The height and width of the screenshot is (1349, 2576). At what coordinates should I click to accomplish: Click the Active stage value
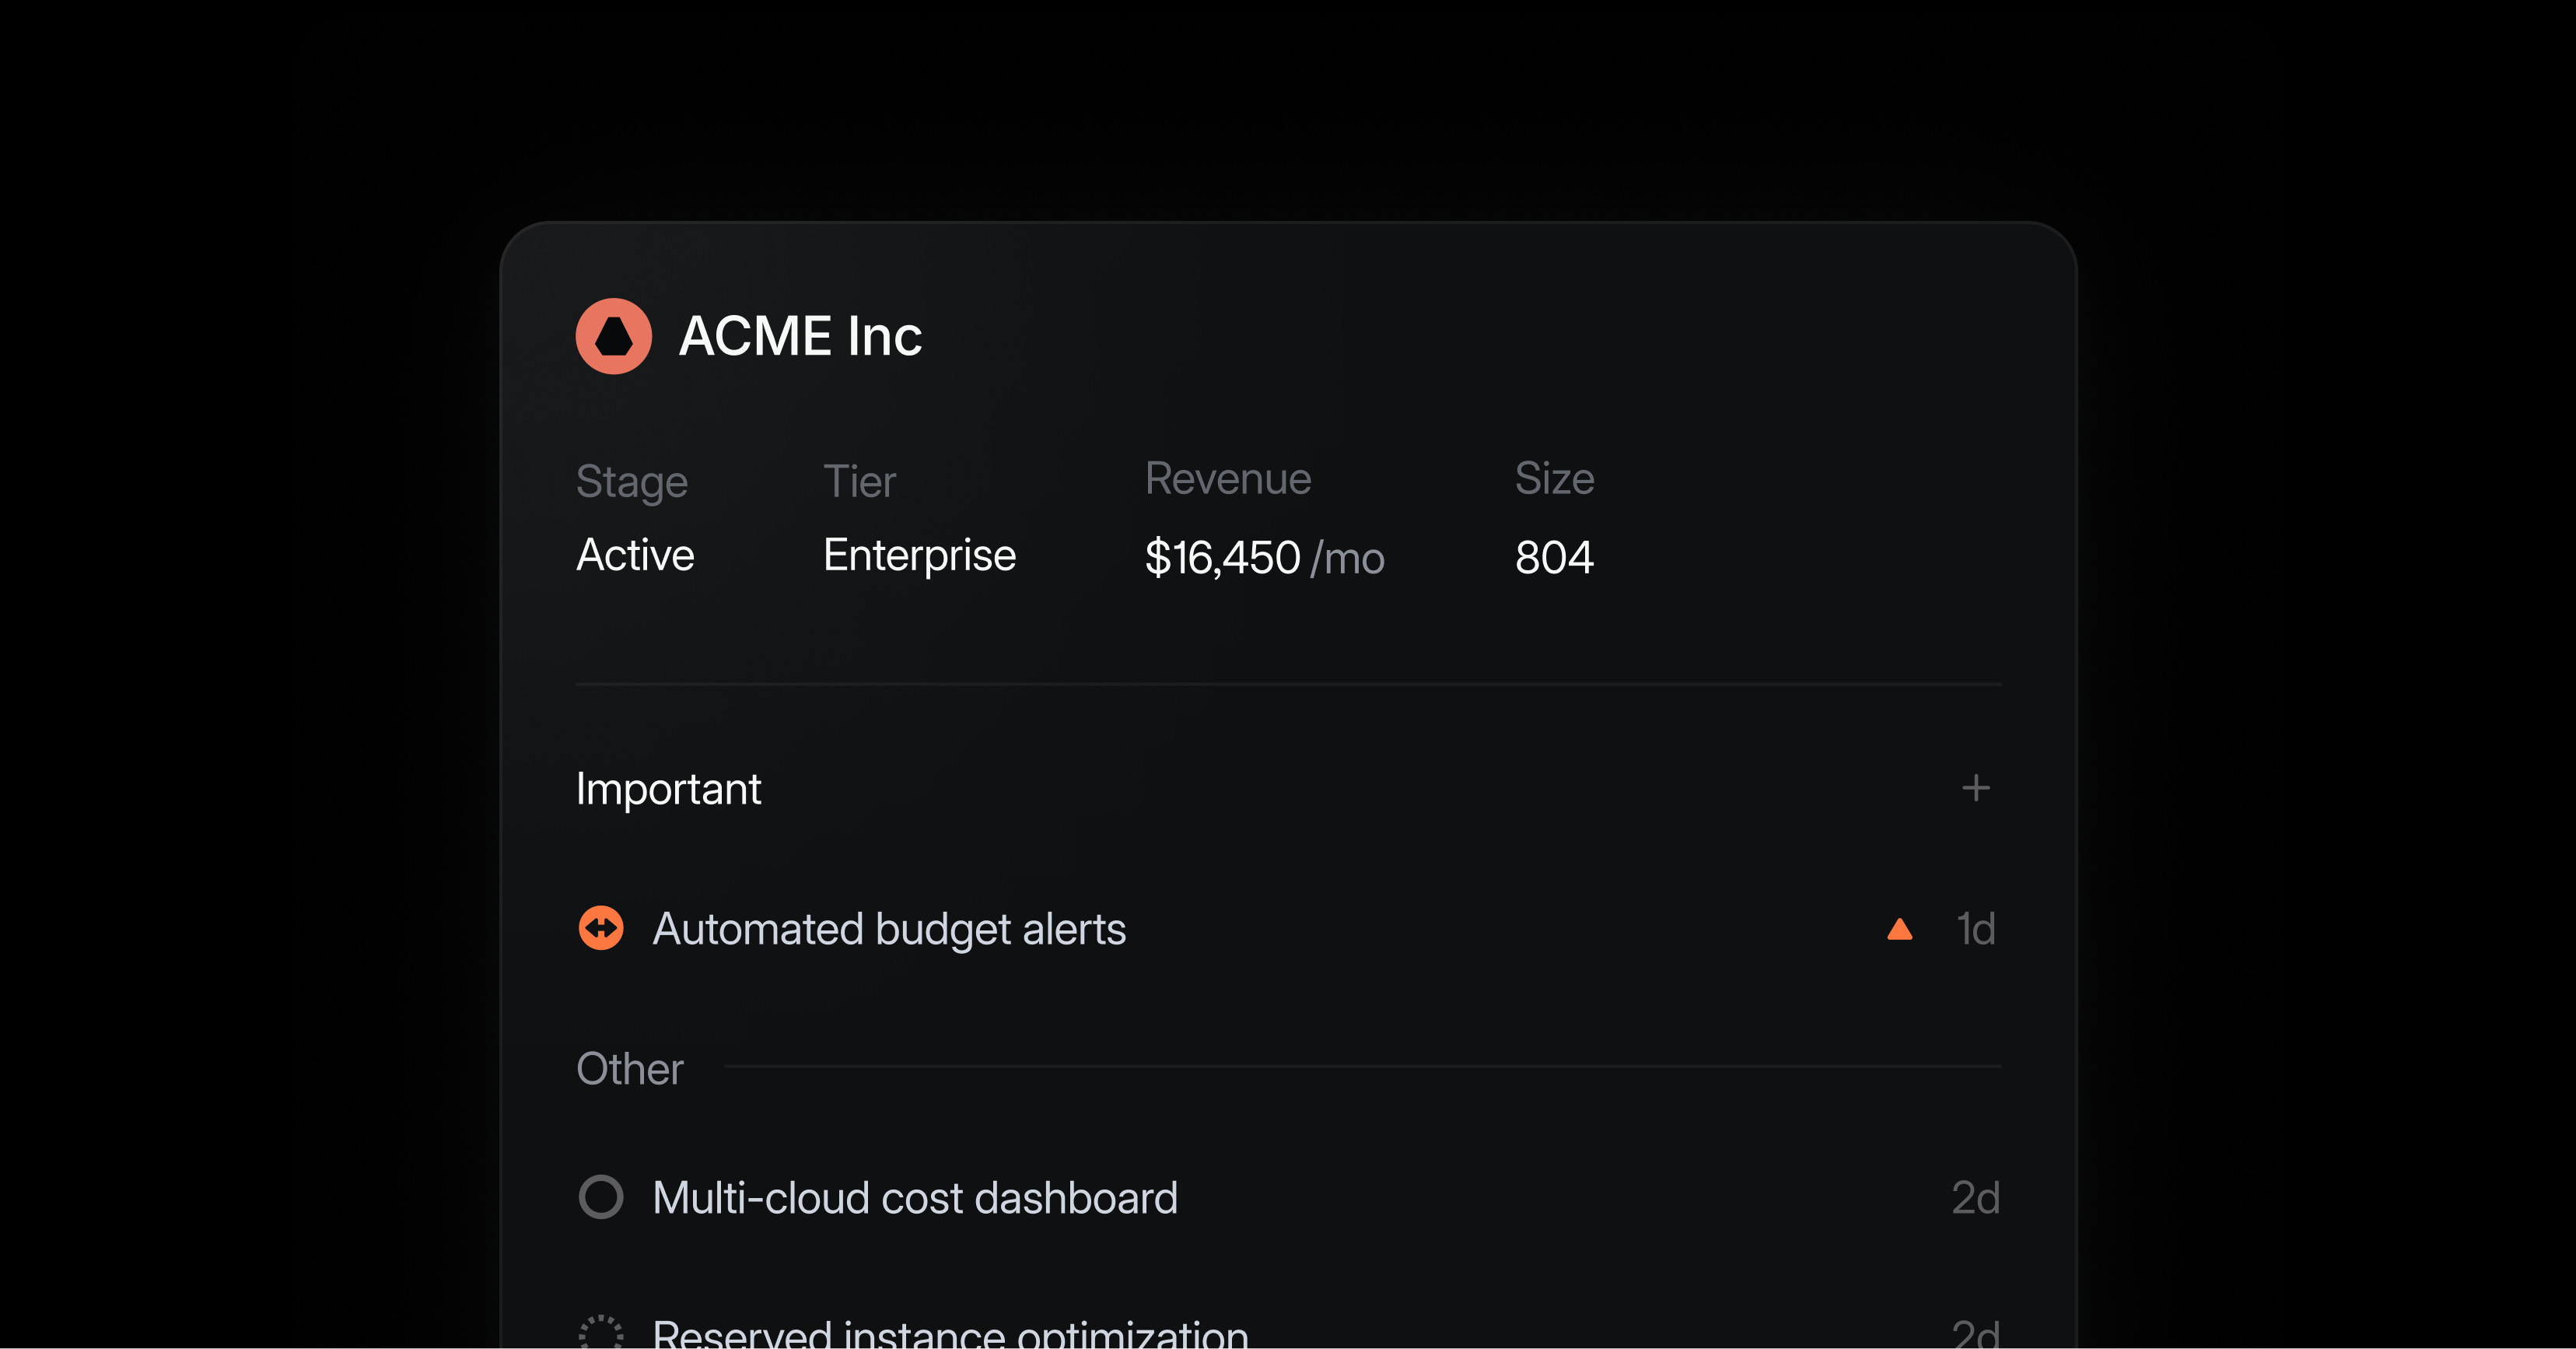(x=635, y=555)
